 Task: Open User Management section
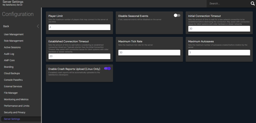(14, 34)
